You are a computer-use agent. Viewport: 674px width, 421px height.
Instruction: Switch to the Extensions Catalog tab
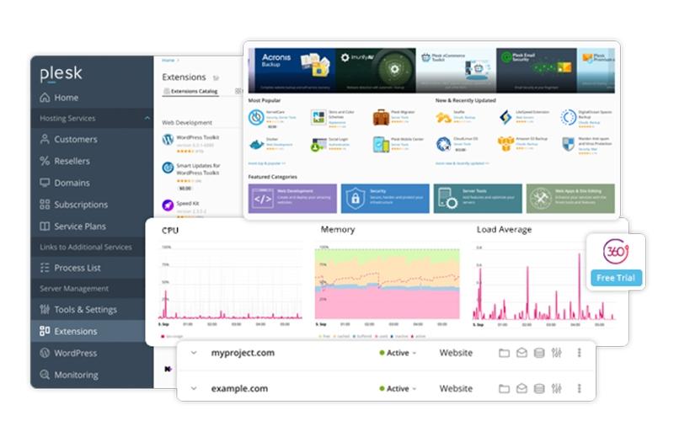(x=191, y=91)
